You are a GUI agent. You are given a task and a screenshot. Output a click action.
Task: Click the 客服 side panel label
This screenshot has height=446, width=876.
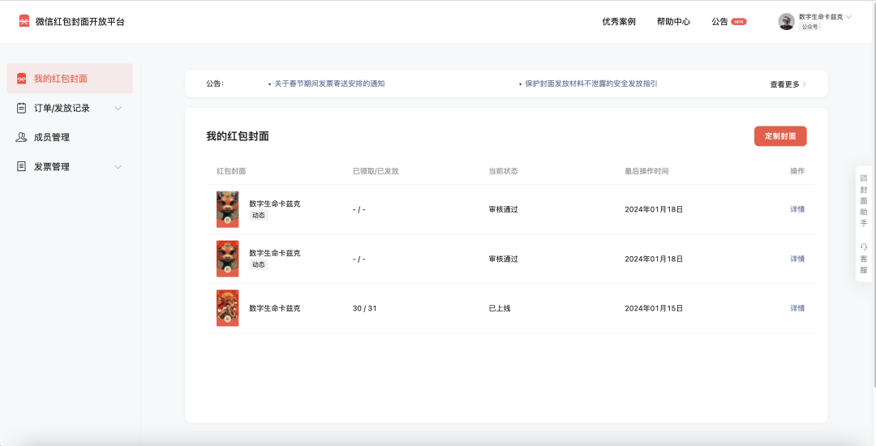coord(864,264)
